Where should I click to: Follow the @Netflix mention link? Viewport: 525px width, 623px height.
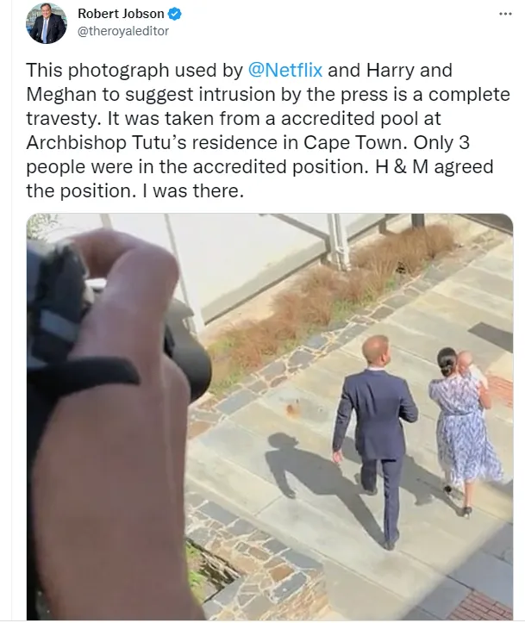tap(287, 70)
